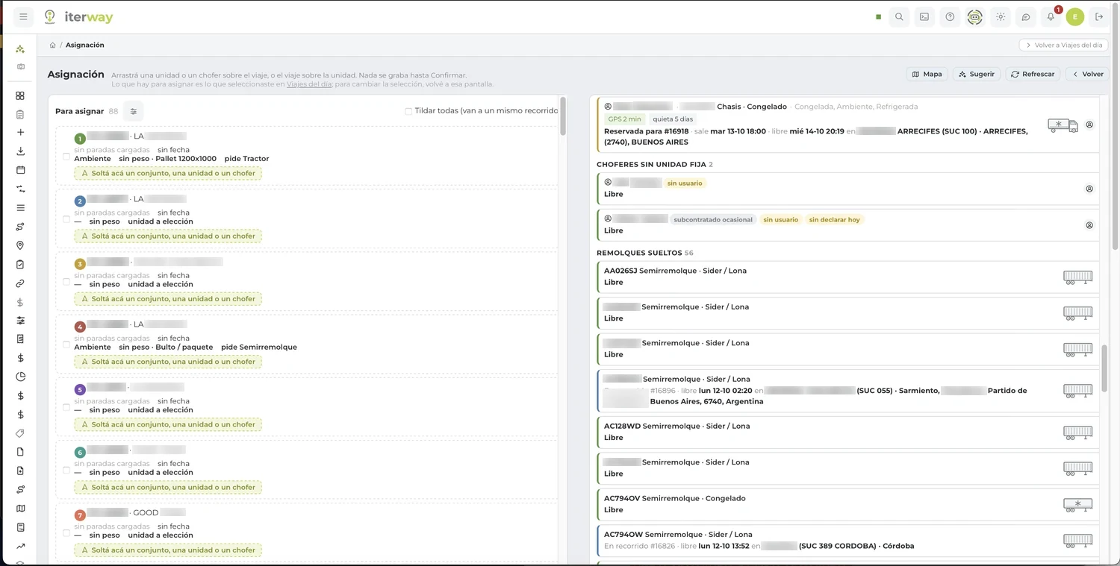Image resolution: width=1120 pixels, height=566 pixels.
Task: Open the filter options next to Para asignar
Action: (133, 111)
